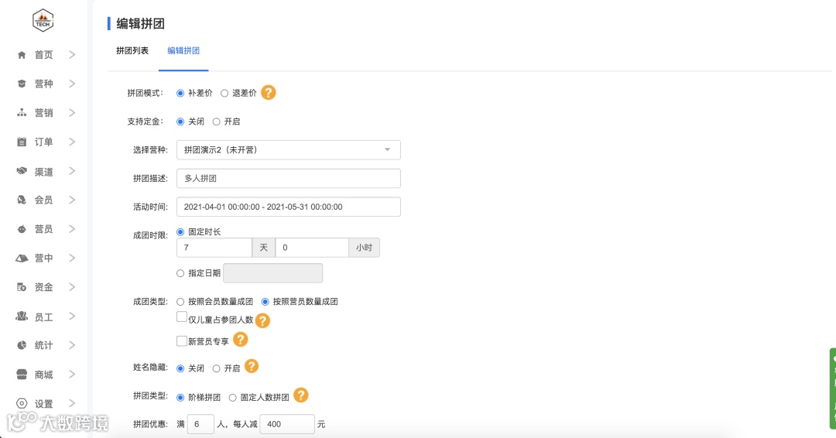Open 统计 sidebar menu label
The height and width of the screenshot is (438, 836).
coord(43,345)
